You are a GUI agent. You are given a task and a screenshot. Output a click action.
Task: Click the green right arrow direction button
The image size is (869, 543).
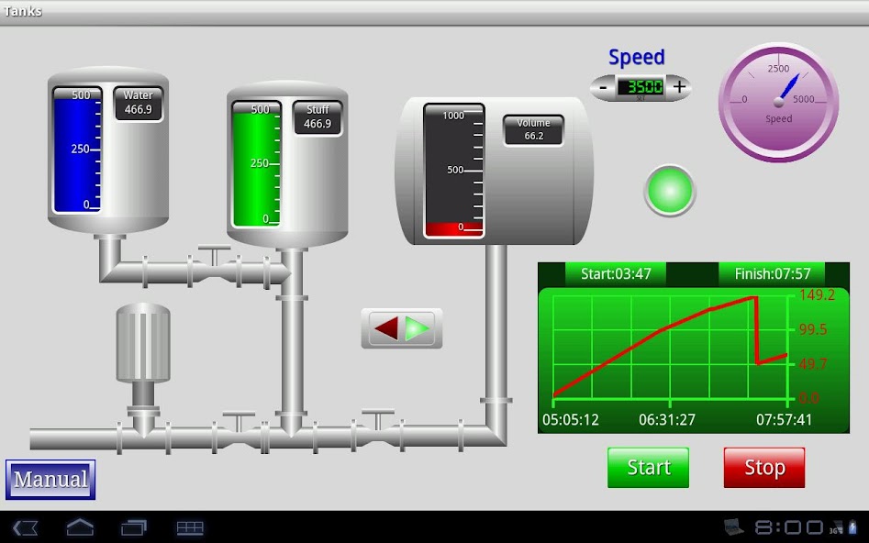418,328
